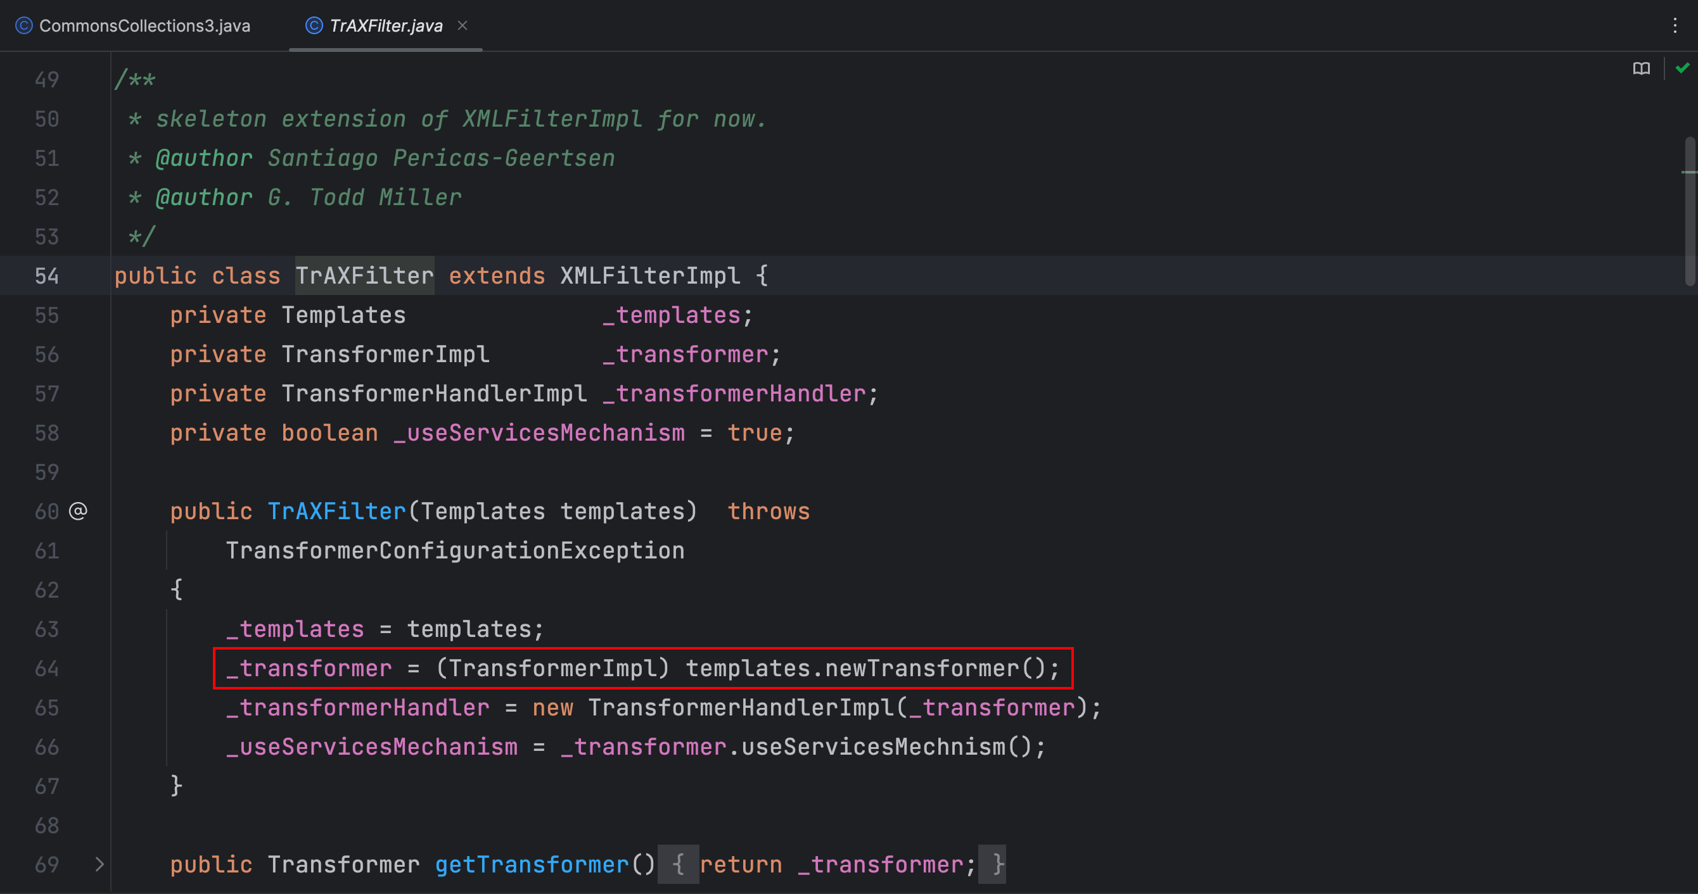Click the _templates field on line 55
1698x894 pixels.
[672, 315]
